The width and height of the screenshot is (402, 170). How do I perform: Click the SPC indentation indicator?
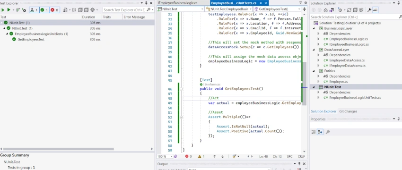tap(289, 156)
